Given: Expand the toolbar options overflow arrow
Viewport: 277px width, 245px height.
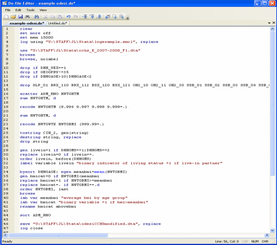Looking at the screenshot, I should [128, 18].
